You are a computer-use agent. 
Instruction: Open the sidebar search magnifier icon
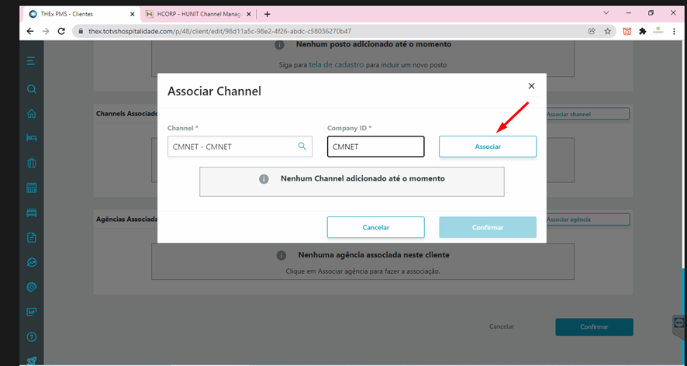click(x=31, y=89)
